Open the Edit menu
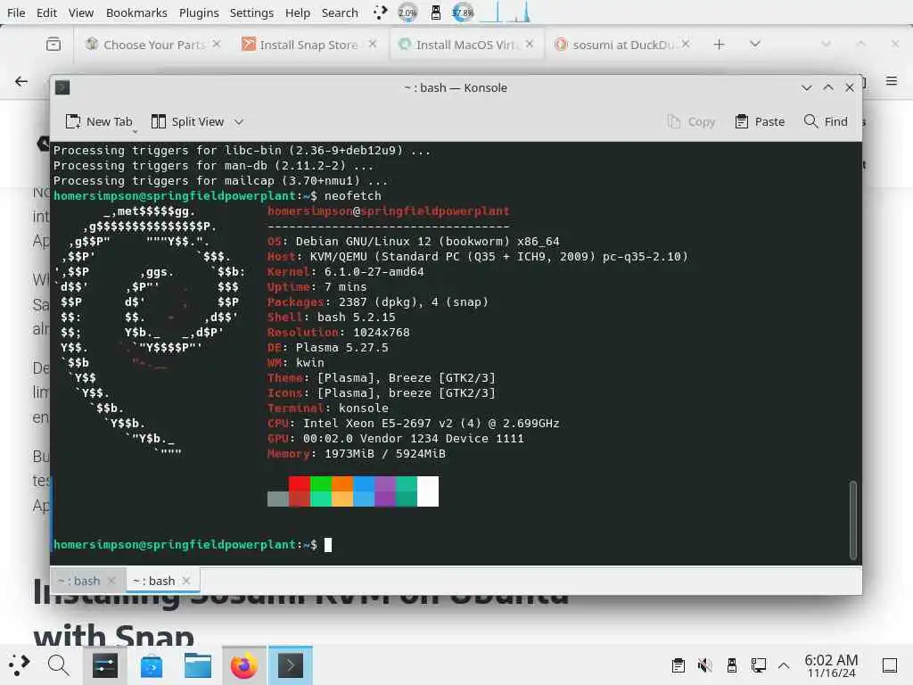Image resolution: width=913 pixels, height=685 pixels. coord(46,12)
